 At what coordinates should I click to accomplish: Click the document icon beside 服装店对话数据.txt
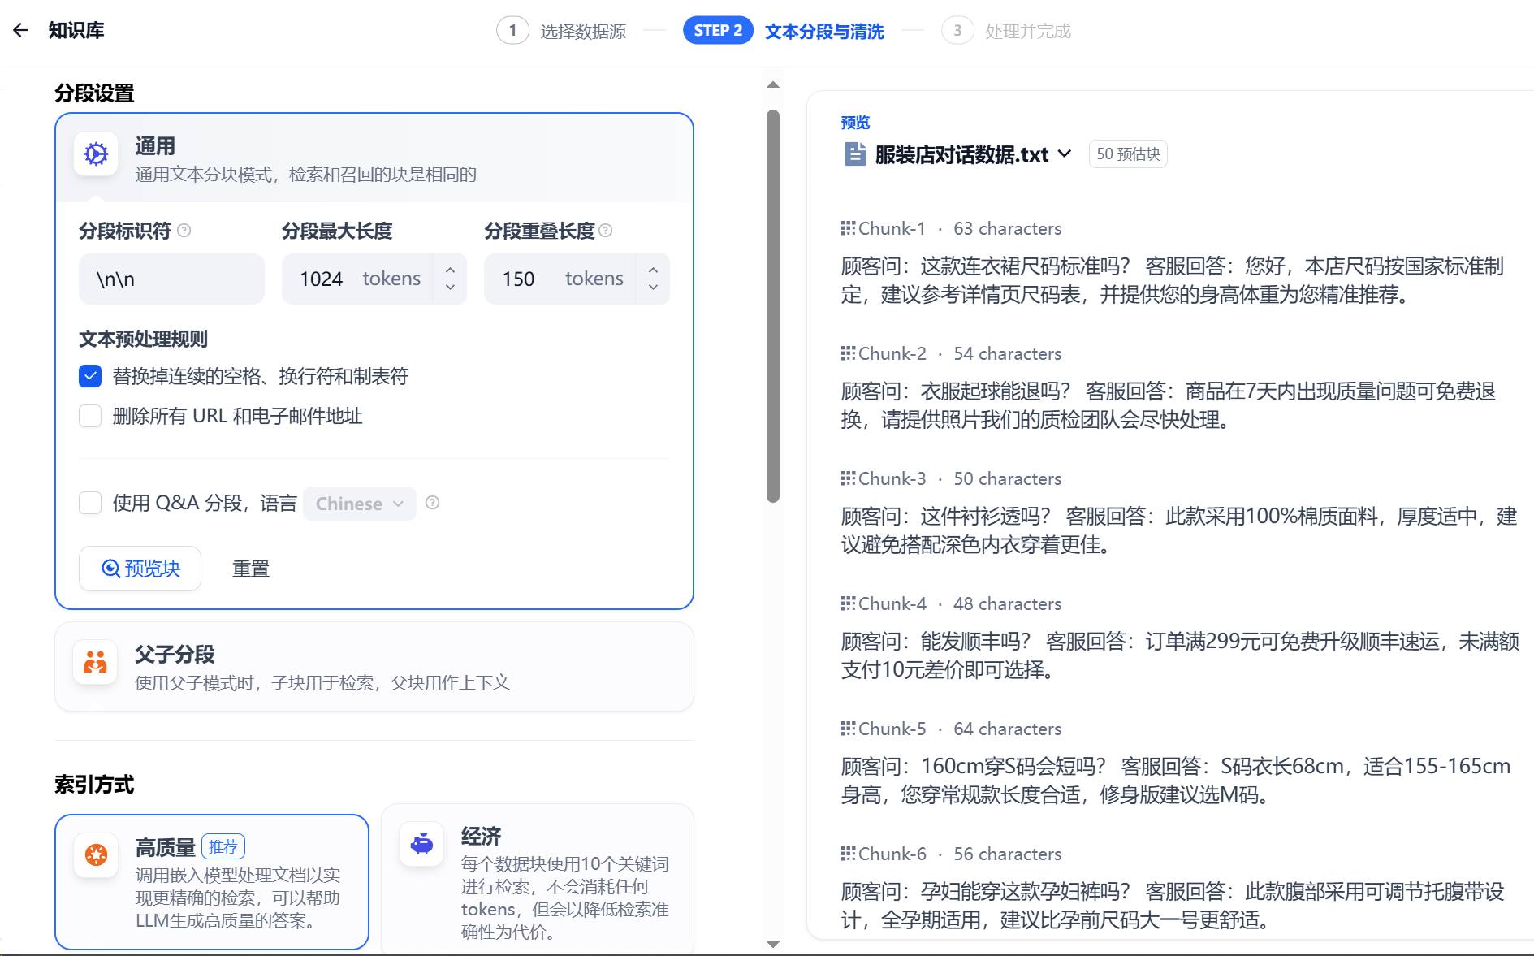(854, 154)
